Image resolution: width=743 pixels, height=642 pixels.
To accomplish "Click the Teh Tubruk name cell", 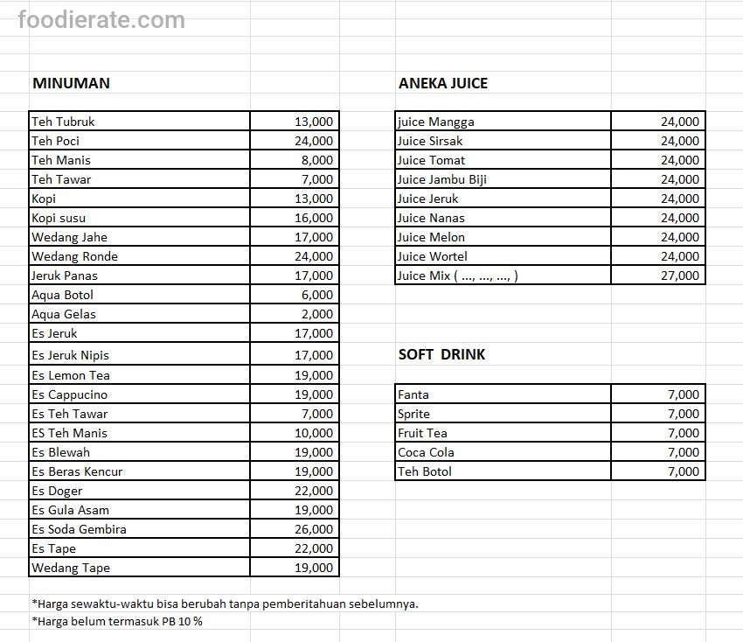I will click(x=140, y=122).
